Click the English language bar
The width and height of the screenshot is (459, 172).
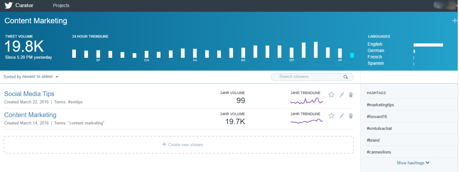click(428, 45)
